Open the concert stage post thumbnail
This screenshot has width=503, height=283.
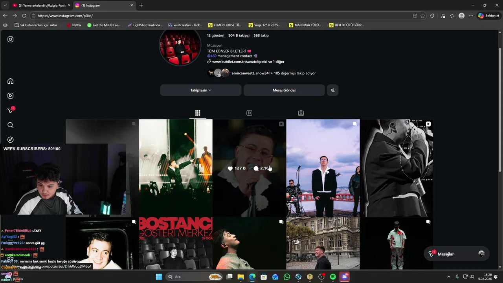click(x=176, y=168)
